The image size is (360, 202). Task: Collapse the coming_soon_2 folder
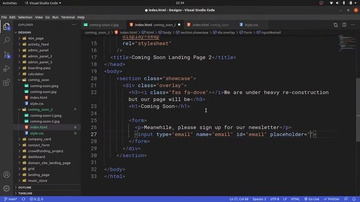[x=40, y=109]
